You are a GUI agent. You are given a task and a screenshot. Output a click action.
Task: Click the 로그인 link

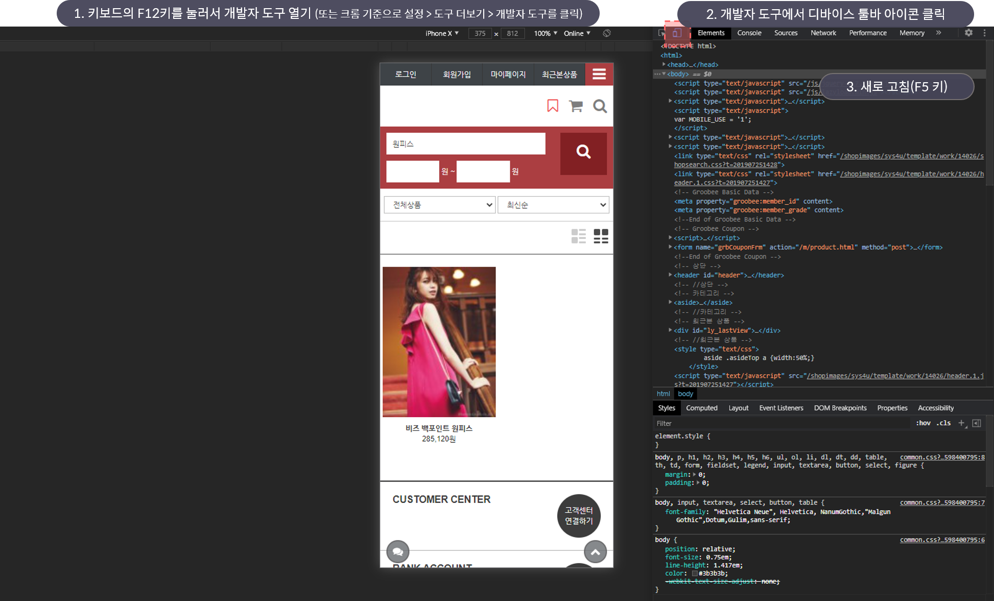406,75
